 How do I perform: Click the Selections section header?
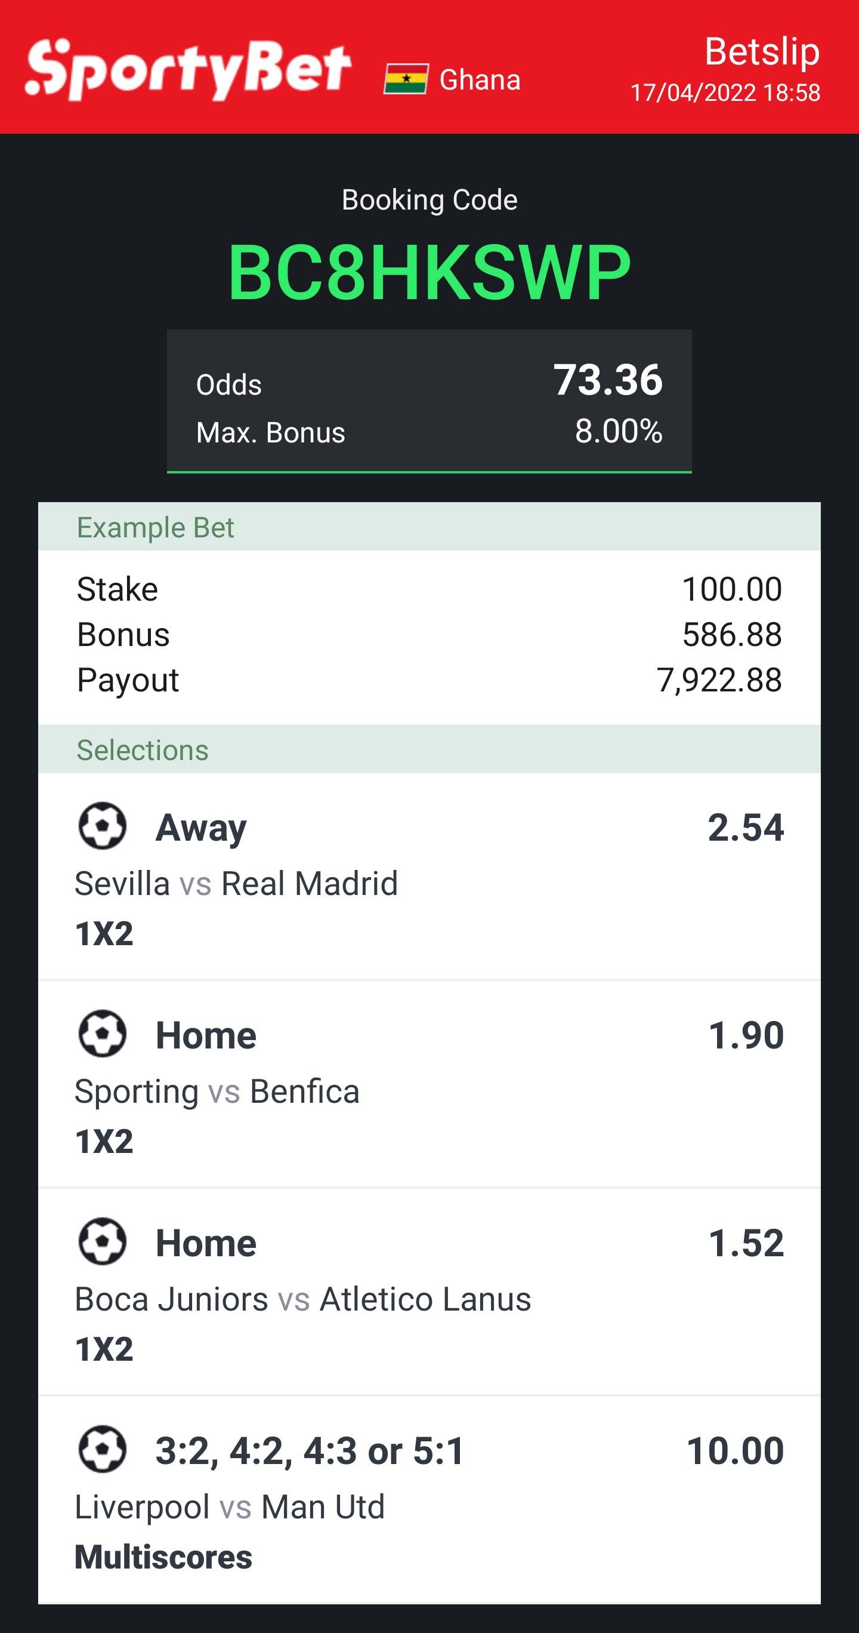click(143, 750)
